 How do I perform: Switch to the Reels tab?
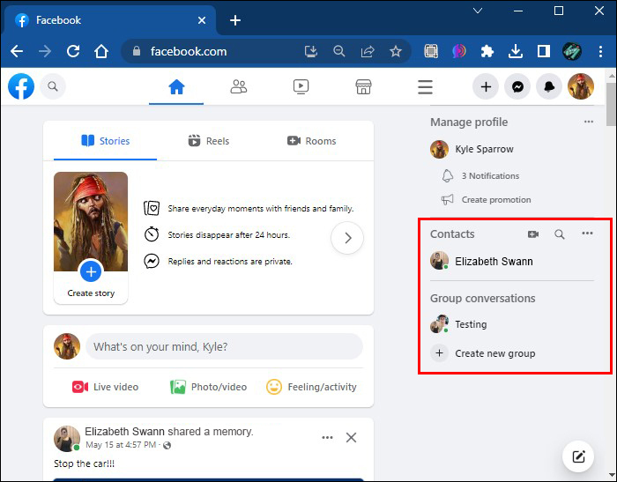tap(209, 141)
